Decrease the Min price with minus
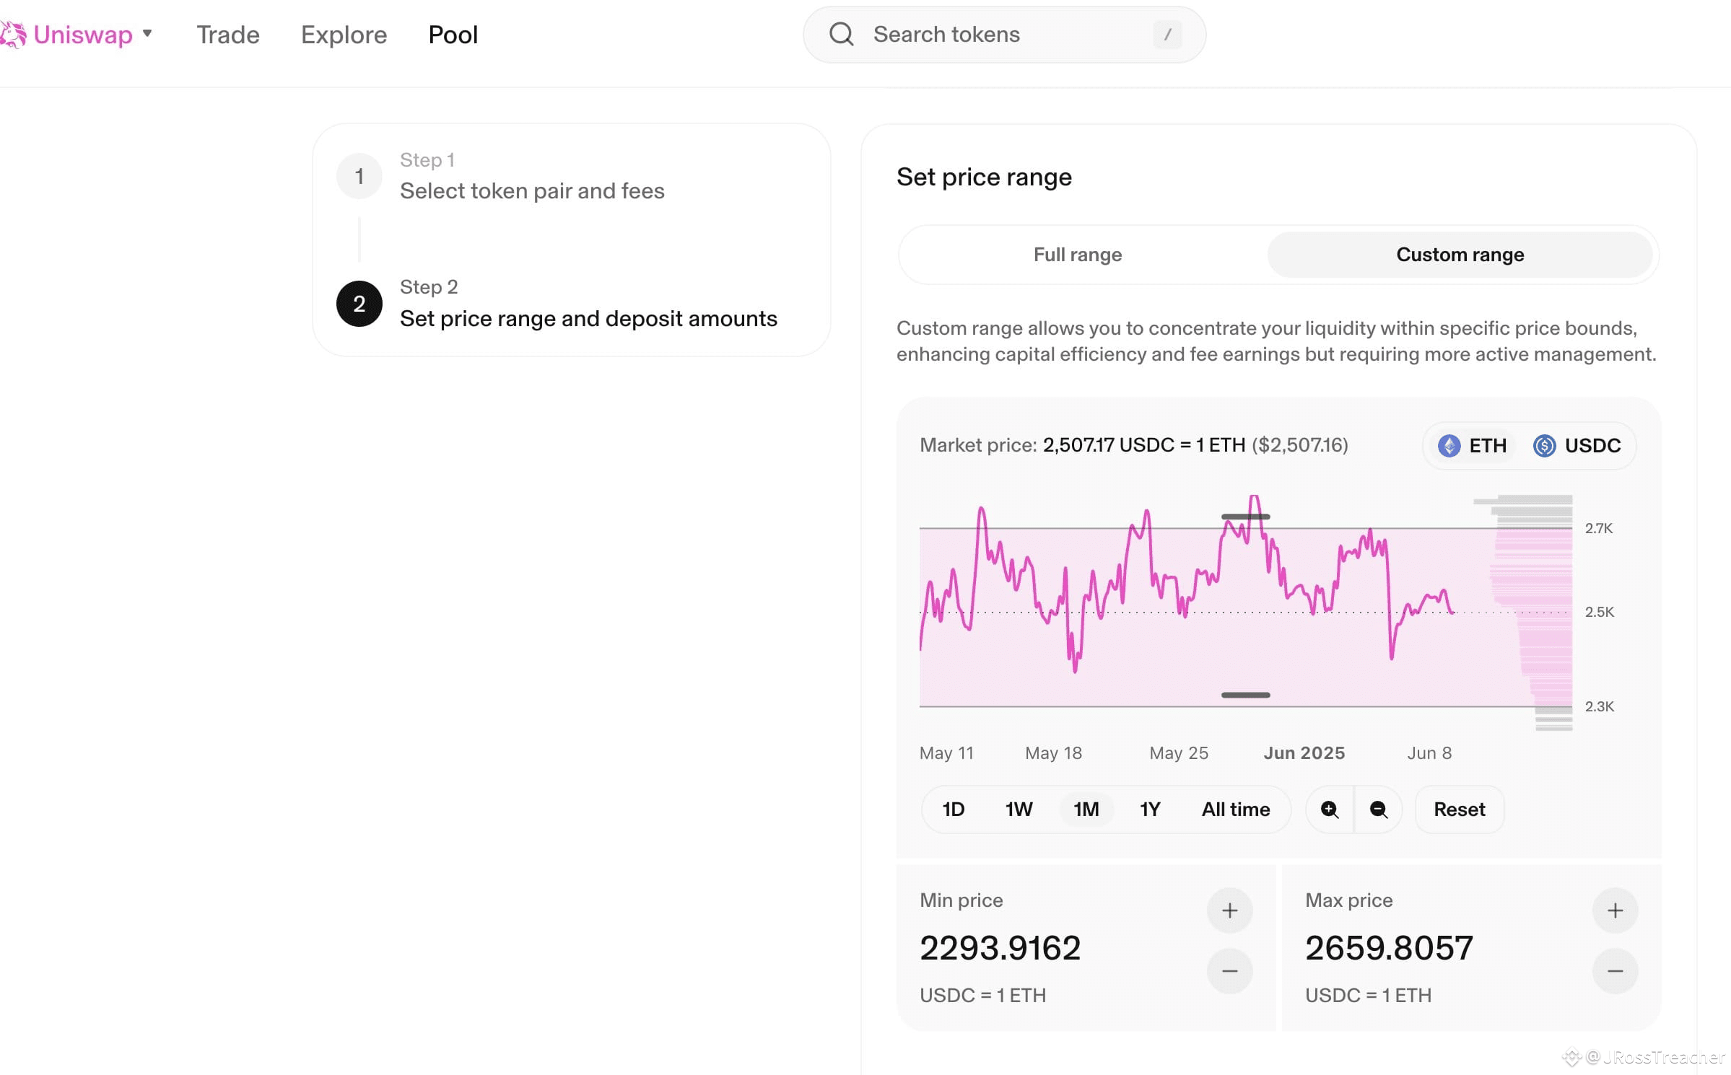 (x=1230, y=971)
